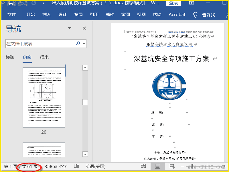Open the 布局 ribbon tab

[x=78, y=15]
